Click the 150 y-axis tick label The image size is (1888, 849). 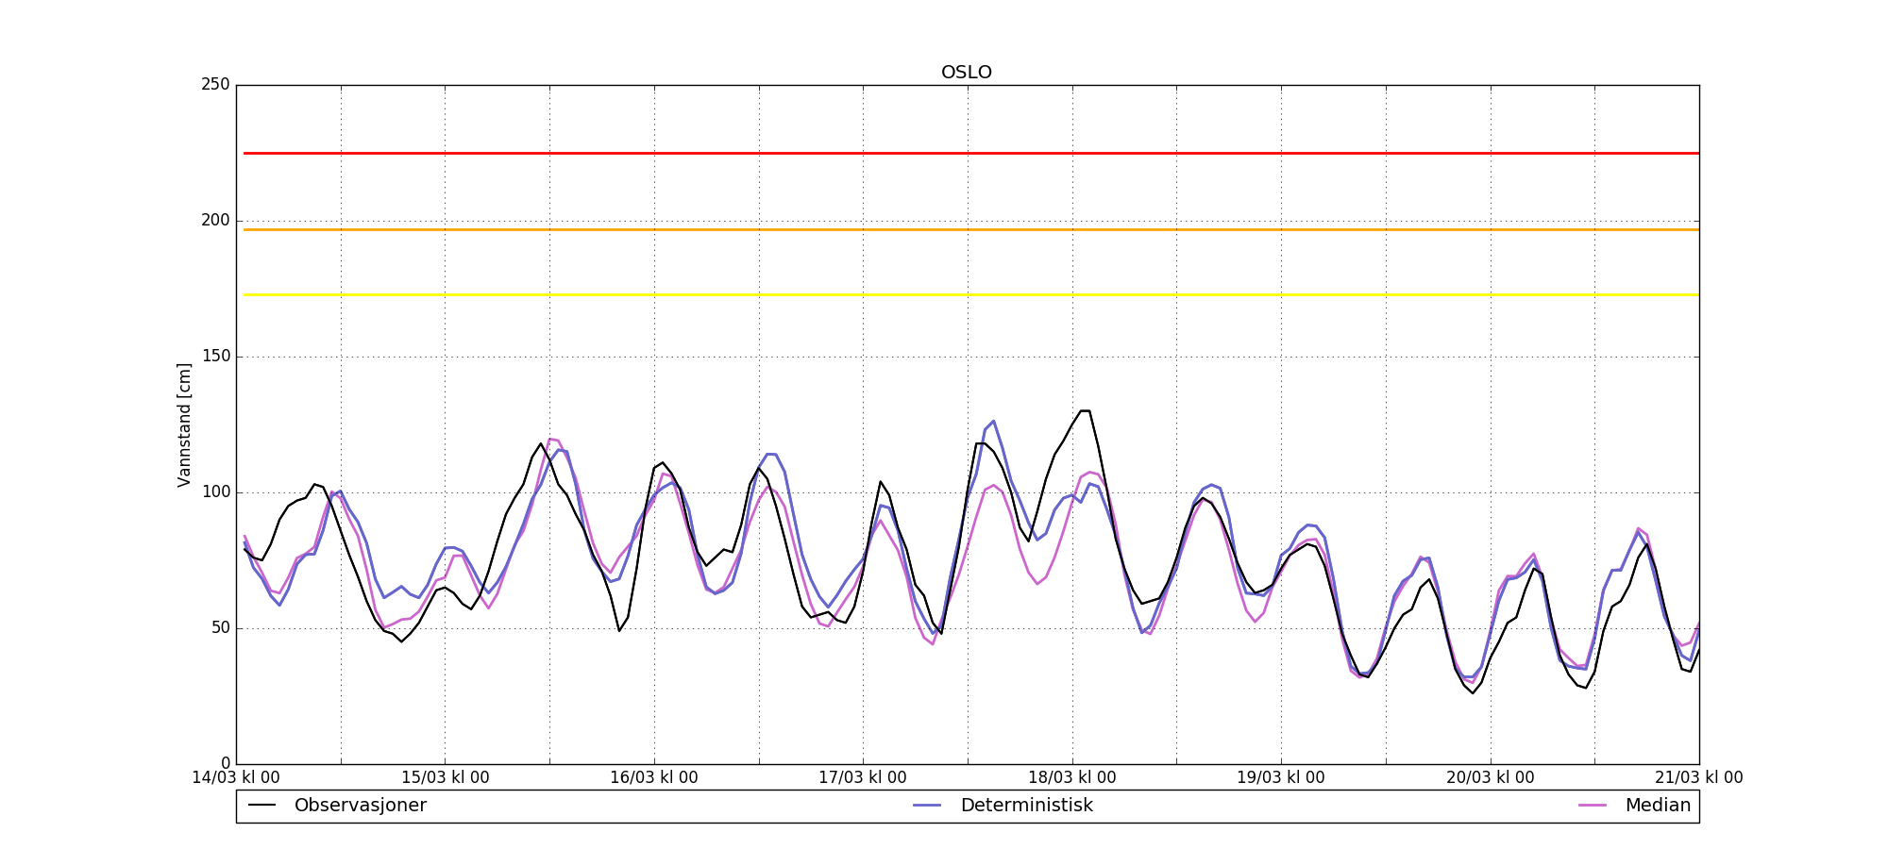(x=215, y=357)
